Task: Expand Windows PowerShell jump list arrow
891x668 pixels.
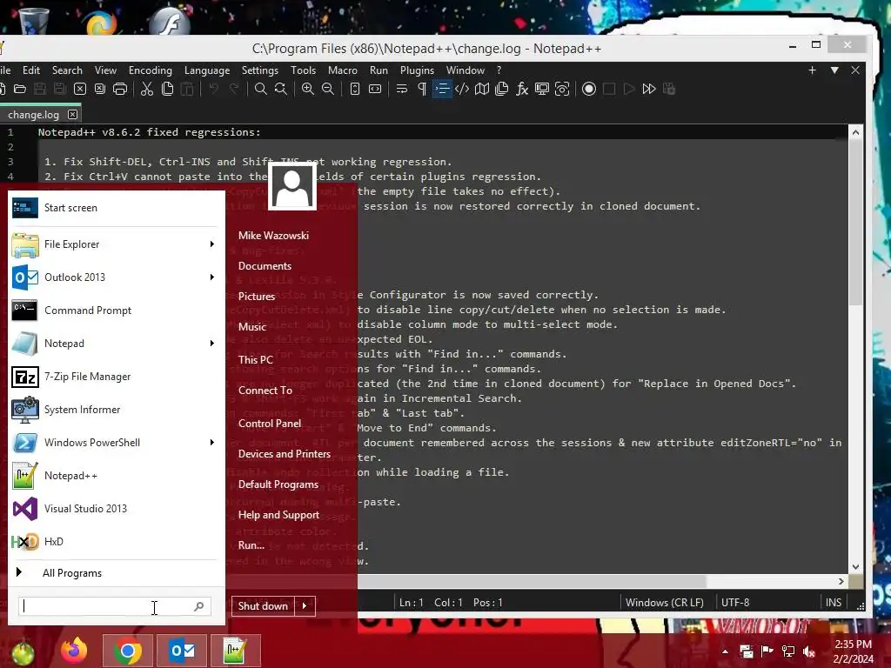Action: (x=212, y=443)
